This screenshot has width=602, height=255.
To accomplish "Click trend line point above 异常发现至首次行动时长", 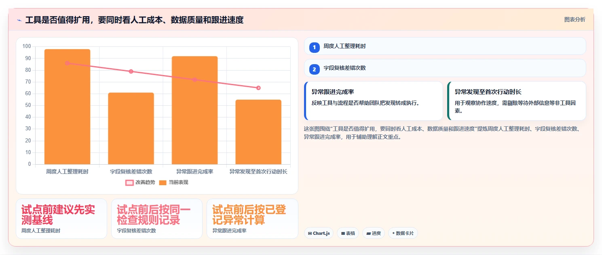I will pyautogui.click(x=258, y=88).
